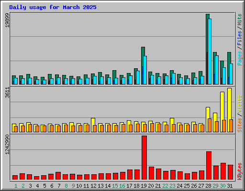
Task: Click the day 24 red KBytes bar
Action: (x=180, y=176)
